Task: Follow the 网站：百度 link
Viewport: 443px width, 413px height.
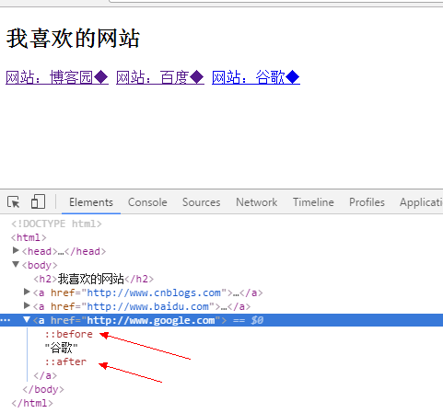Action: click(x=160, y=77)
